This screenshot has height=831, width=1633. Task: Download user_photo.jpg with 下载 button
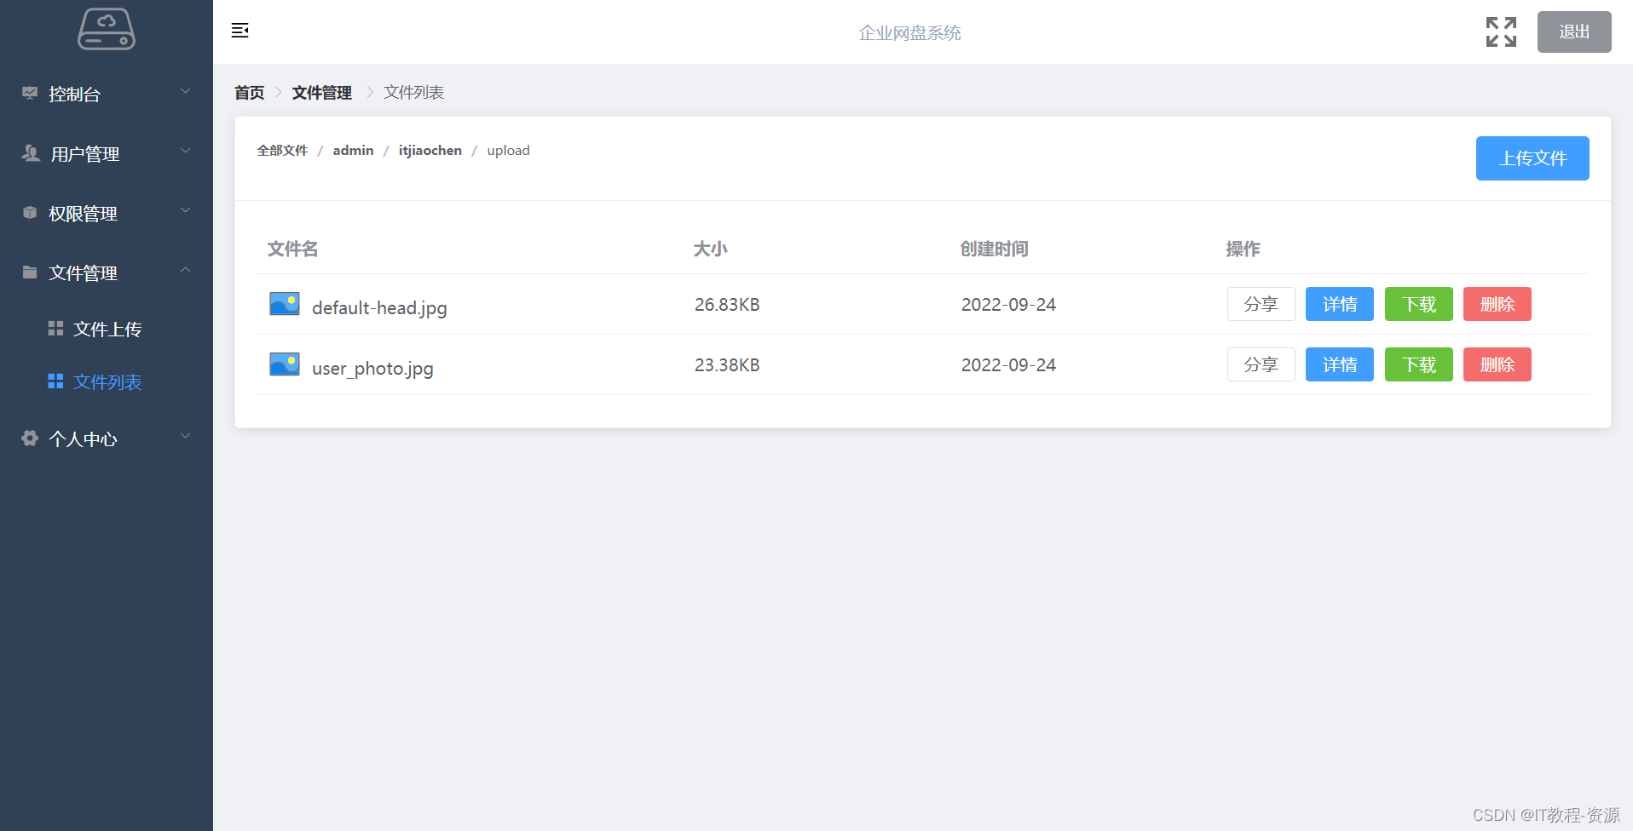click(1419, 364)
